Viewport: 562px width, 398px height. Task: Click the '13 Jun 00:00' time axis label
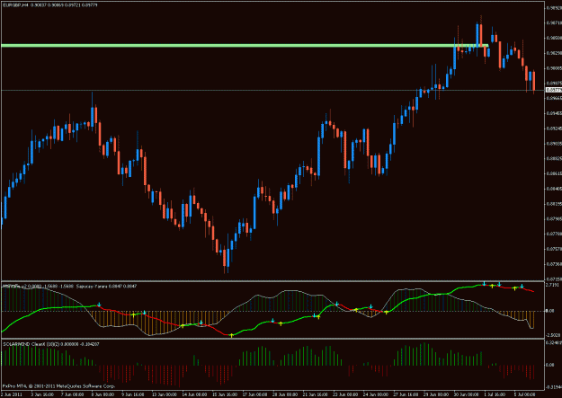point(163,394)
